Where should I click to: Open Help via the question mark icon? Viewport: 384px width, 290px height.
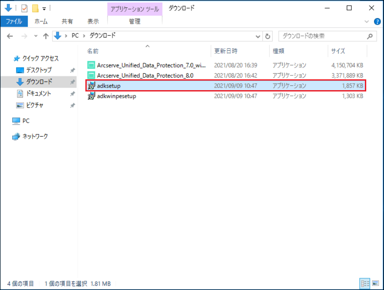pyautogui.click(x=377, y=22)
